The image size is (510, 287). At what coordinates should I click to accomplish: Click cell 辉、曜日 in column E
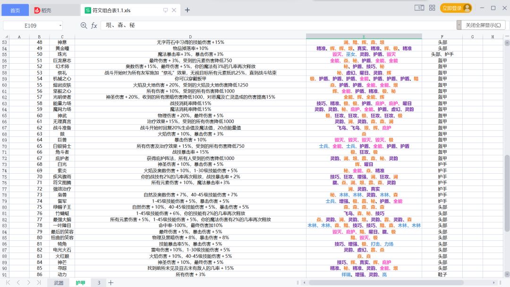364,164
